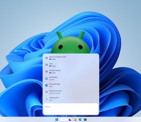The image size is (141, 122).
Task: Open the Get Started app icon
Action: pos(46,78)
